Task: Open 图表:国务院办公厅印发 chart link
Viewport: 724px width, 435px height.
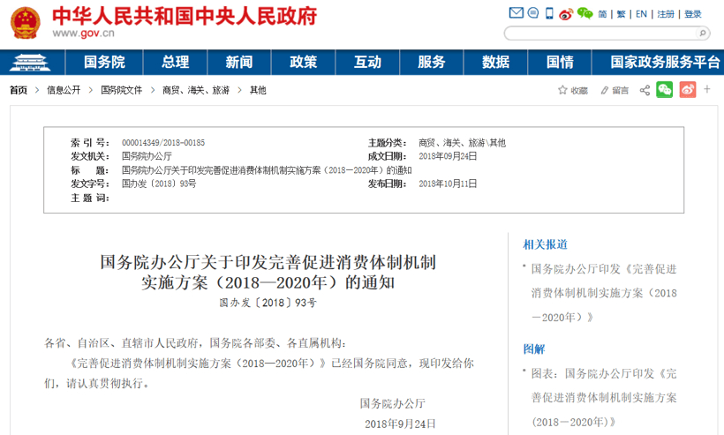Action: (604, 398)
